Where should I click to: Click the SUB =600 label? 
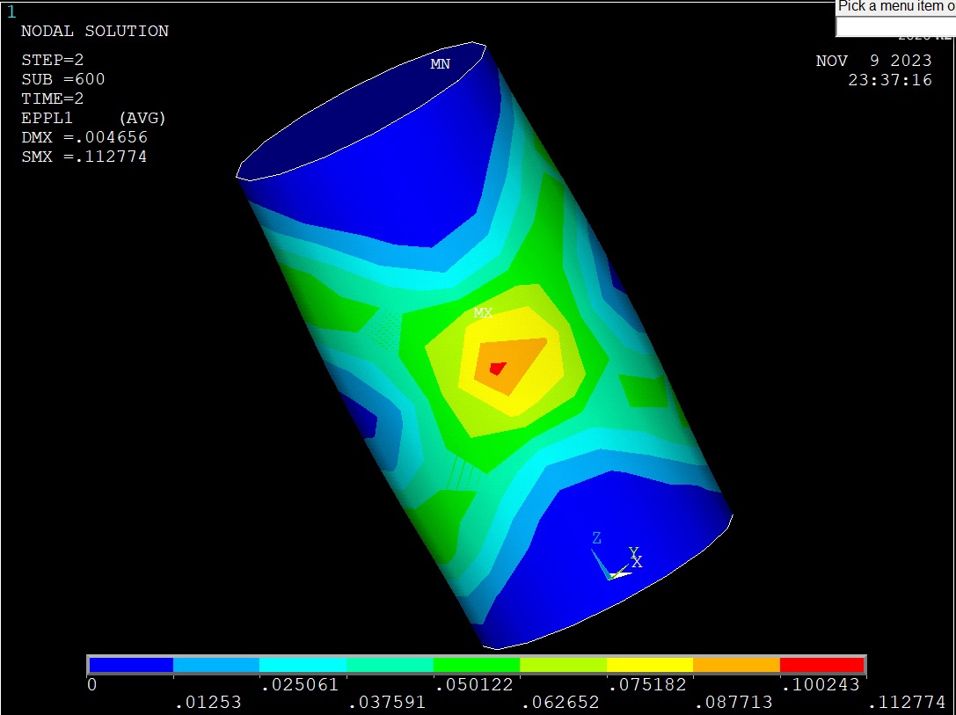point(62,79)
